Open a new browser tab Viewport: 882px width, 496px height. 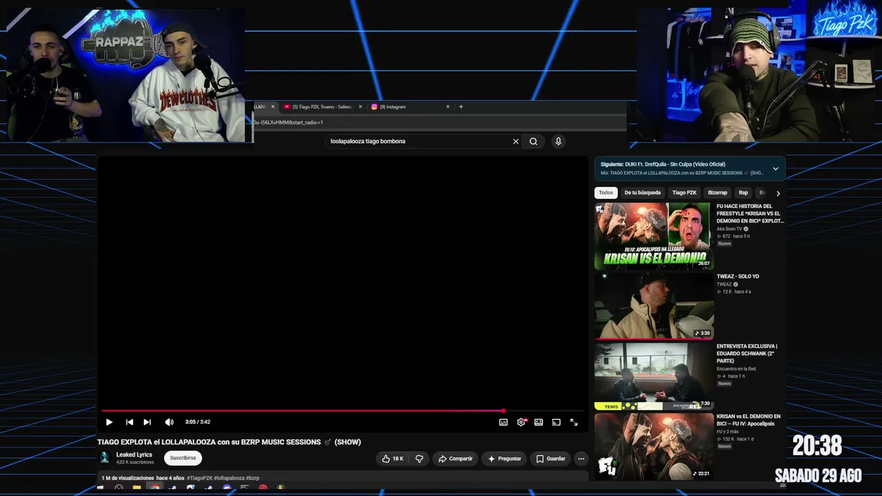coord(461,107)
